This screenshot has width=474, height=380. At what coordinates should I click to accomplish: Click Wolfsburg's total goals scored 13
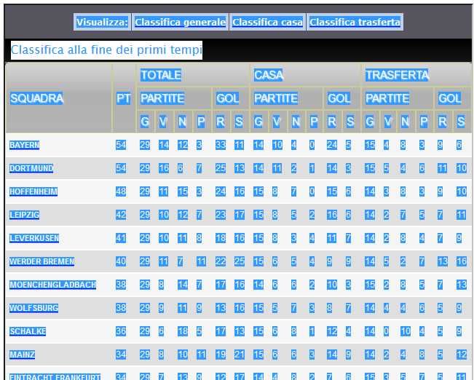click(x=221, y=308)
